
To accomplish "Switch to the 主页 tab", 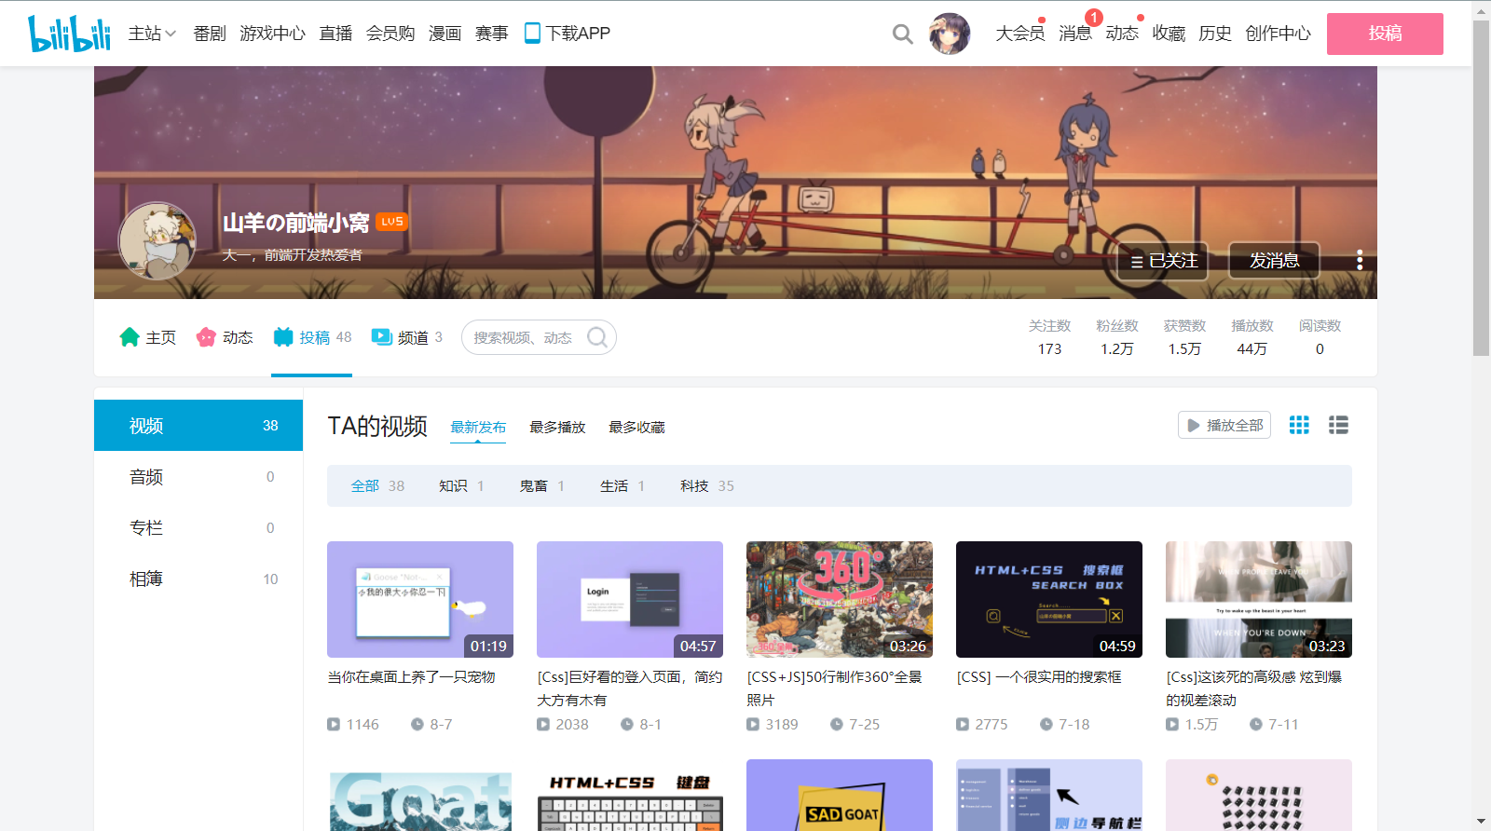I will [x=148, y=337].
